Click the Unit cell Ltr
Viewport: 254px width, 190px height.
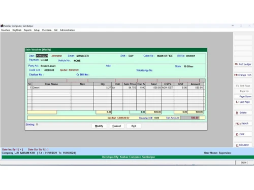coord(117,88)
